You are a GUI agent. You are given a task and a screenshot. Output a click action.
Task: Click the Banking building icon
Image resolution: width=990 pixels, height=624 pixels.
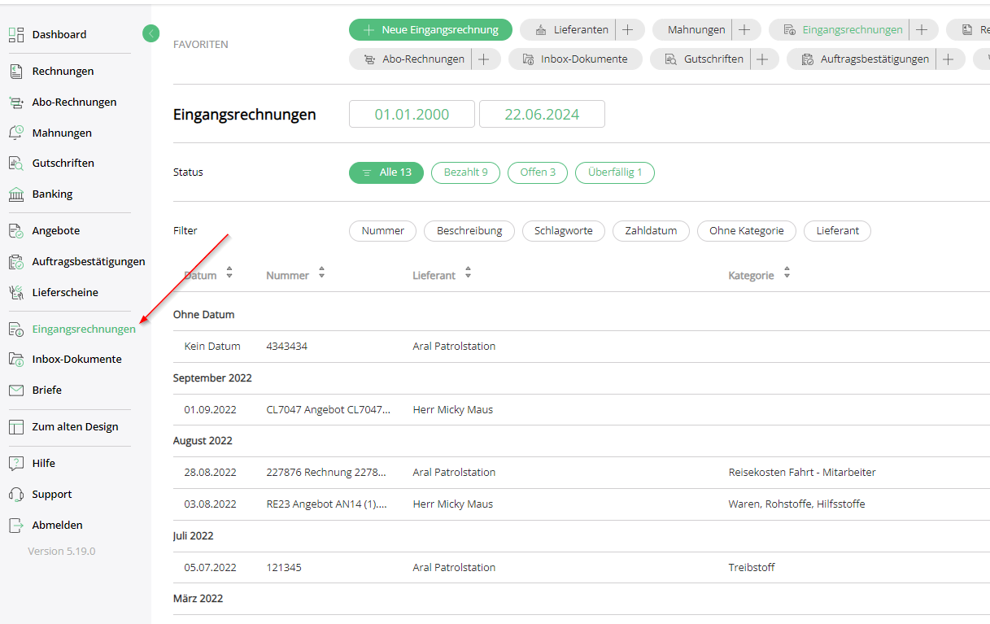click(x=16, y=194)
